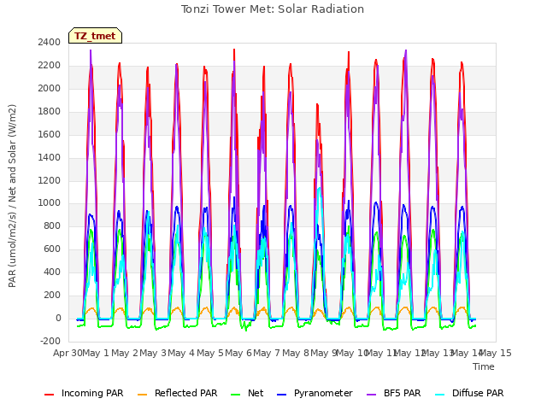The height and width of the screenshot is (410, 547).
Task: Select the Net legend entry
Action: point(247,393)
